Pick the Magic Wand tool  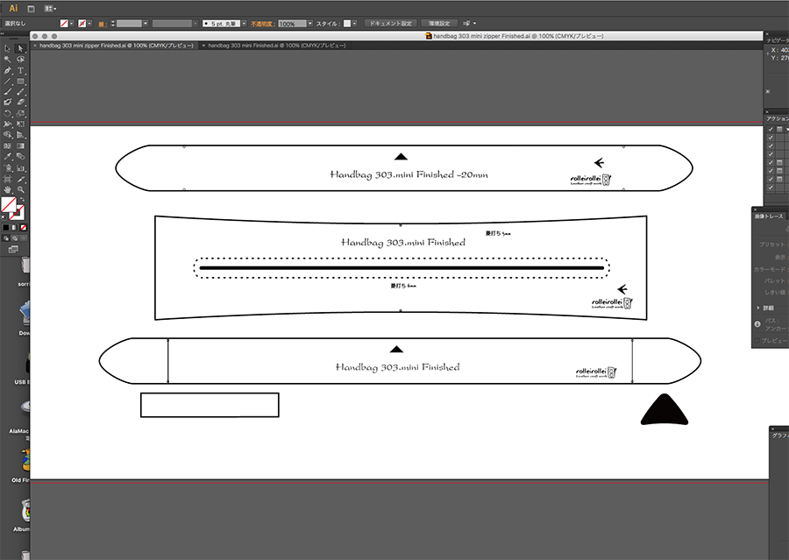pyautogui.click(x=8, y=59)
